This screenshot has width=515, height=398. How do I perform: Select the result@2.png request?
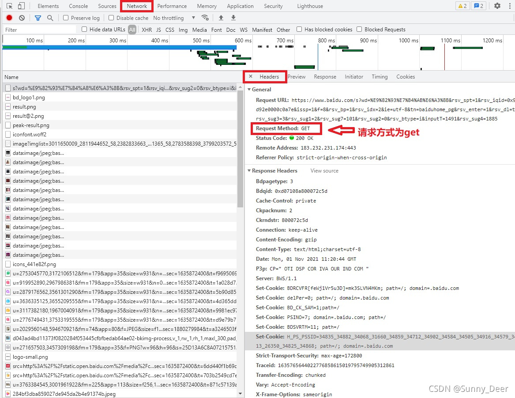pos(120,116)
